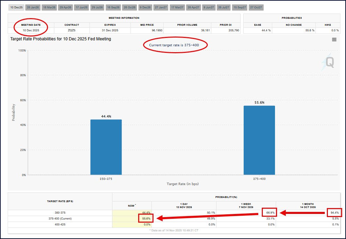Viewport: 346px width, 239px height.
Task: Open the 9 Jun27 meeting tab
Action: click(209, 7)
